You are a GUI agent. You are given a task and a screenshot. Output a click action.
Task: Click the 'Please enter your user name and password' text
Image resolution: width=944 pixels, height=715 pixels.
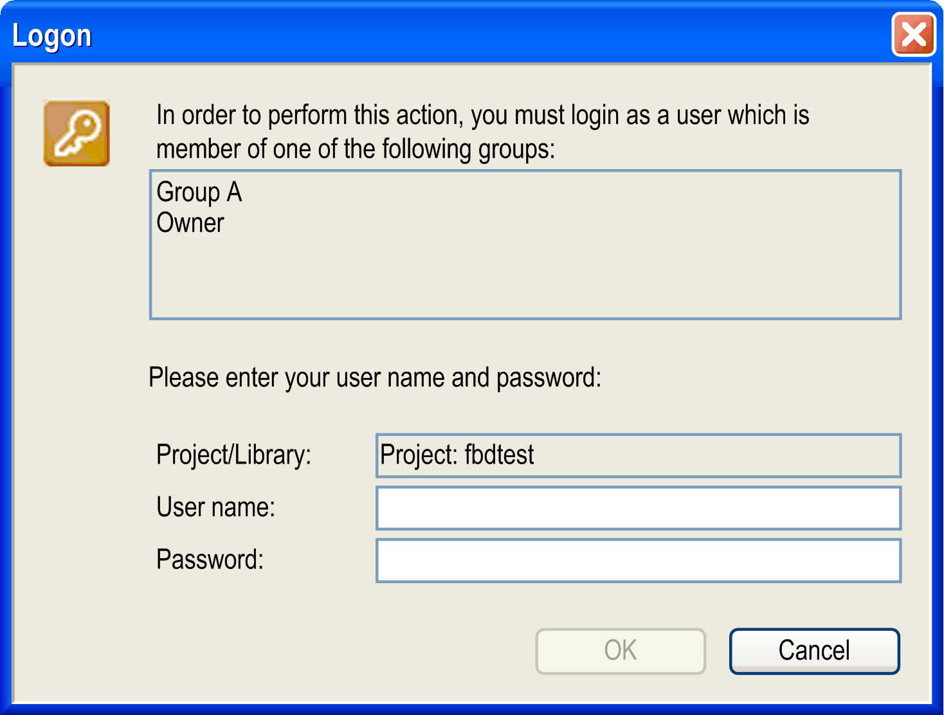(375, 377)
